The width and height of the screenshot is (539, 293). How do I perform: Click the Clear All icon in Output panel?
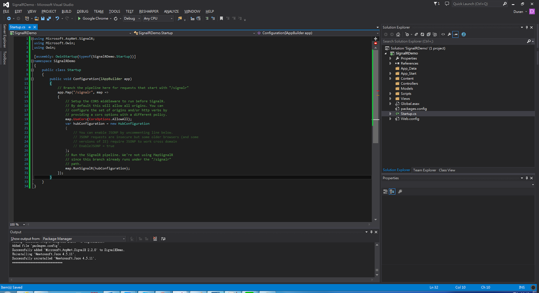click(x=155, y=239)
